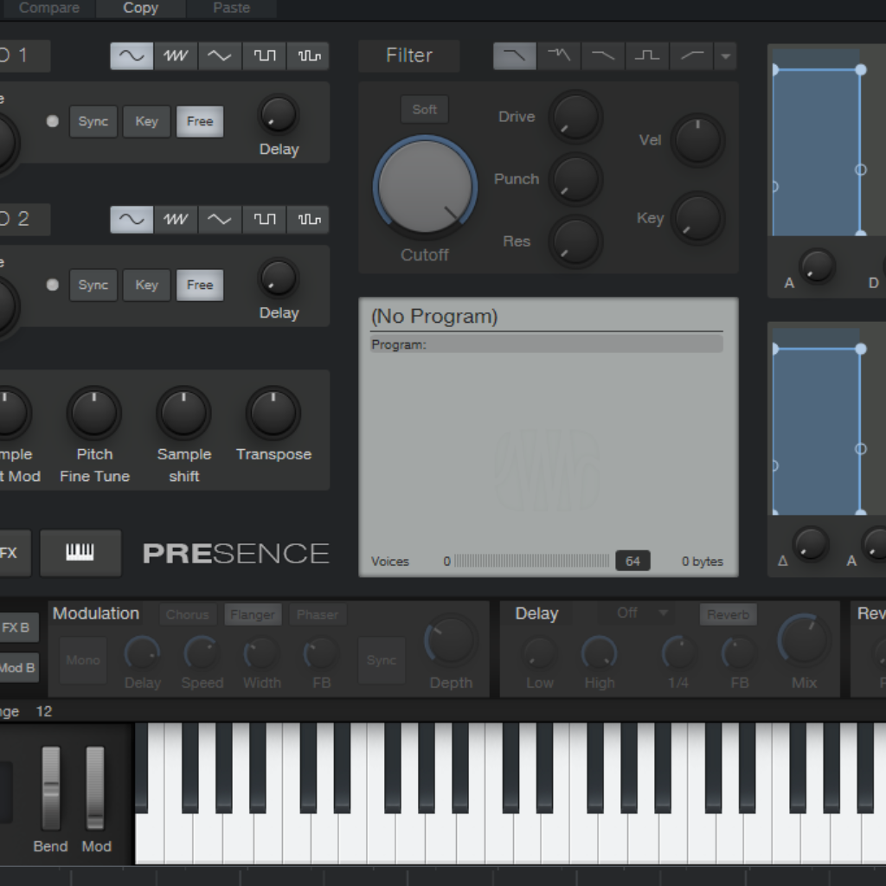
Task: Select square waveform for LFO 1
Action: (264, 56)
